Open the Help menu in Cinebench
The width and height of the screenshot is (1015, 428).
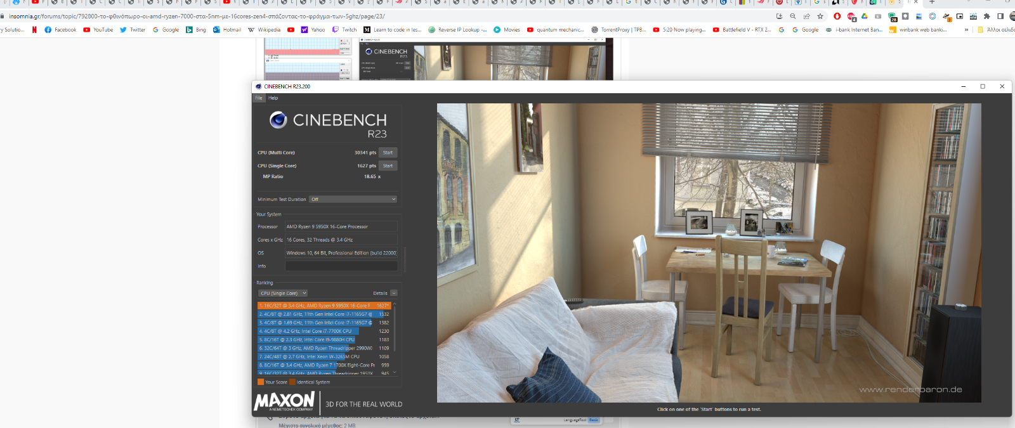click(273, 98)
